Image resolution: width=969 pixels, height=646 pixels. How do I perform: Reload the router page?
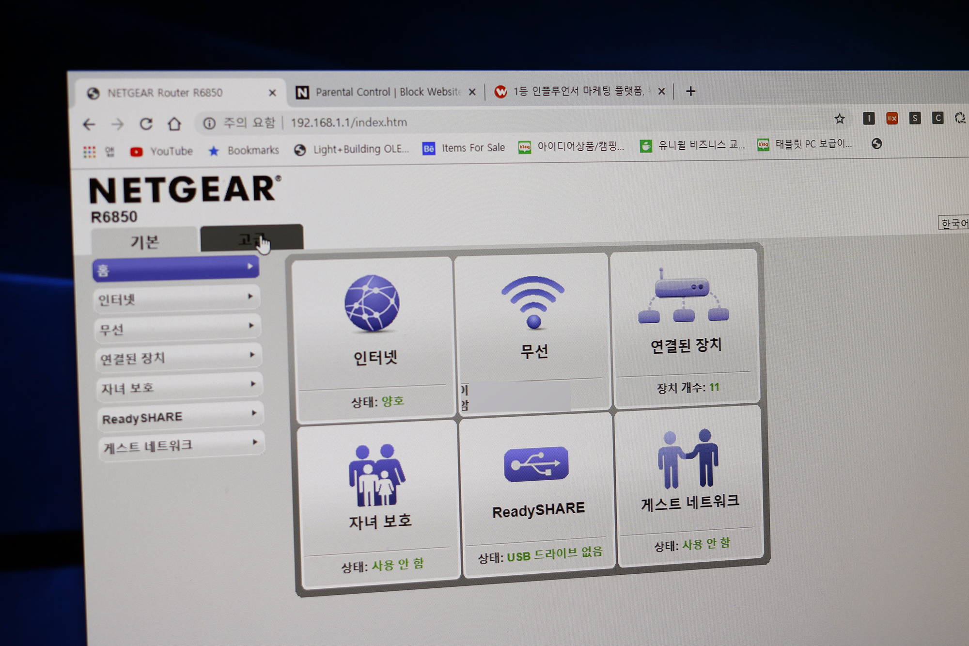click(146, 124)
